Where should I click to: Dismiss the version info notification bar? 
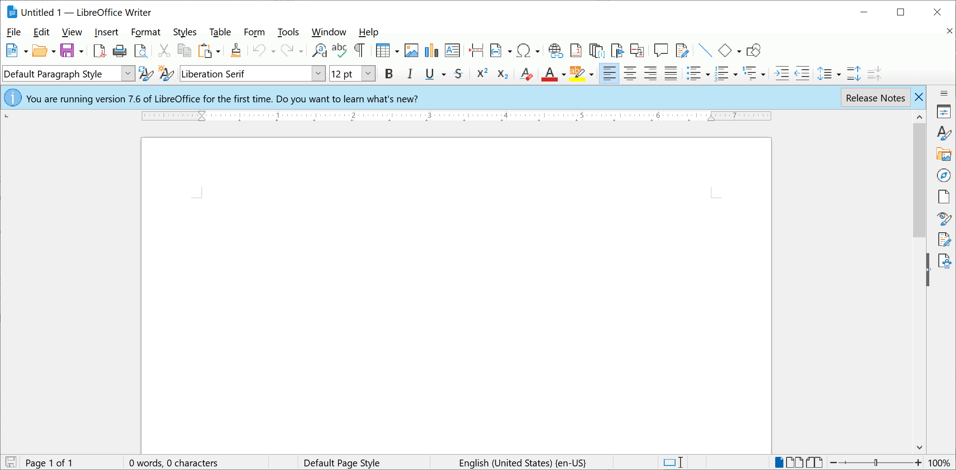919,97
